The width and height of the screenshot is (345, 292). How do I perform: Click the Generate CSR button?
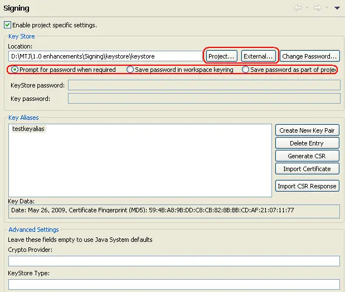coord(307,156)
